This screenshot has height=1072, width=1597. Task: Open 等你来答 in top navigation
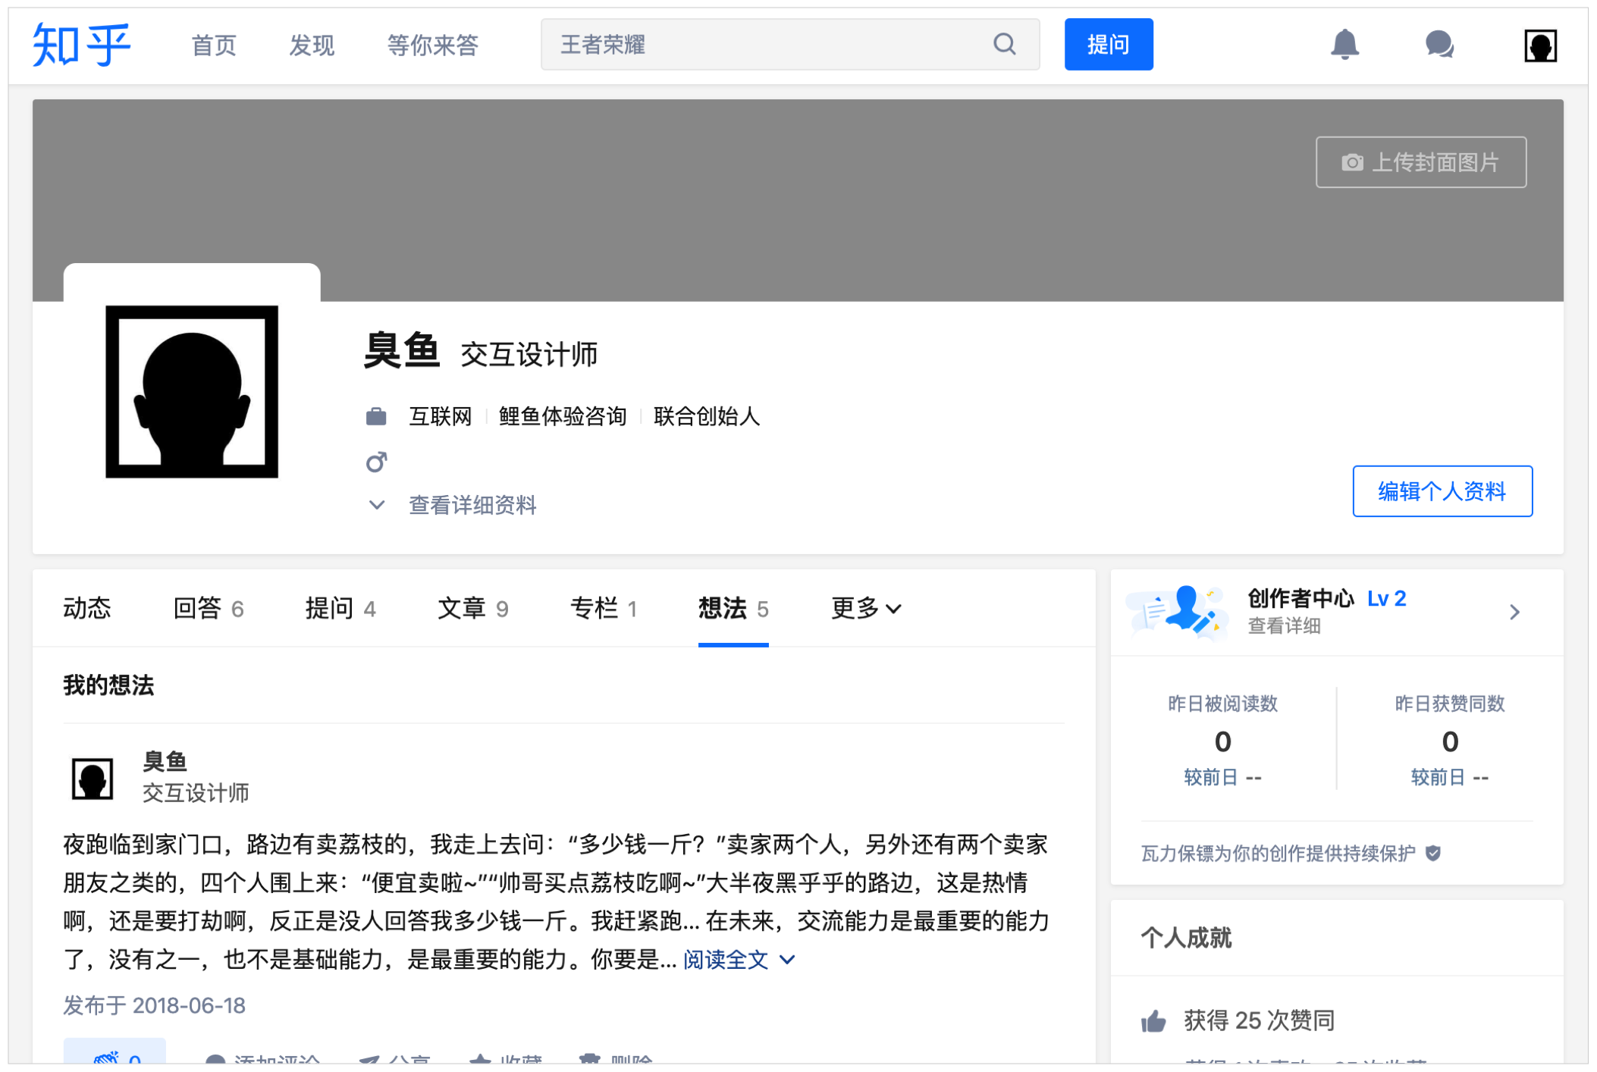(x=432, y=45)
